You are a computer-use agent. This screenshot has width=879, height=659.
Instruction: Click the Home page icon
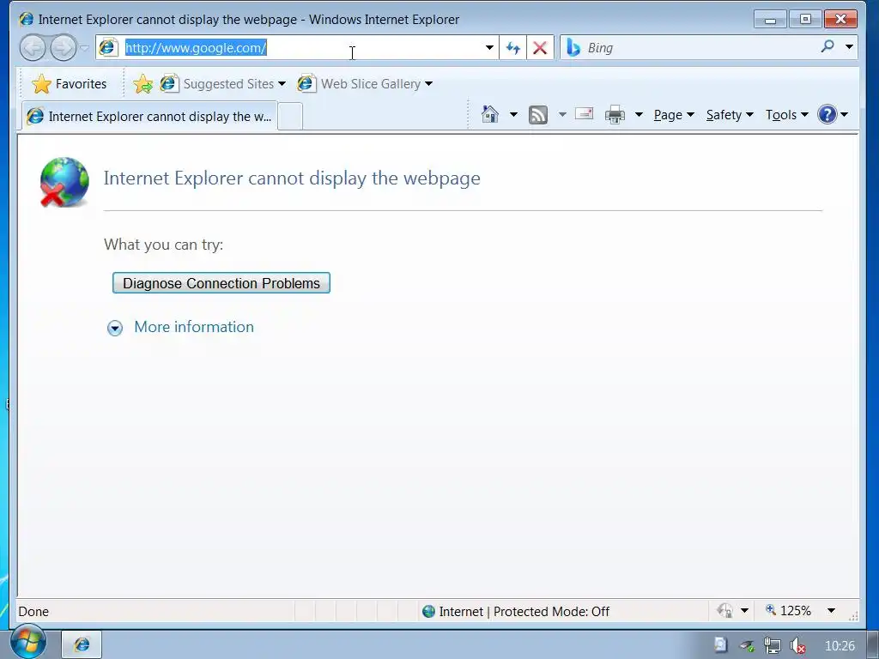(x=490, y=114)
